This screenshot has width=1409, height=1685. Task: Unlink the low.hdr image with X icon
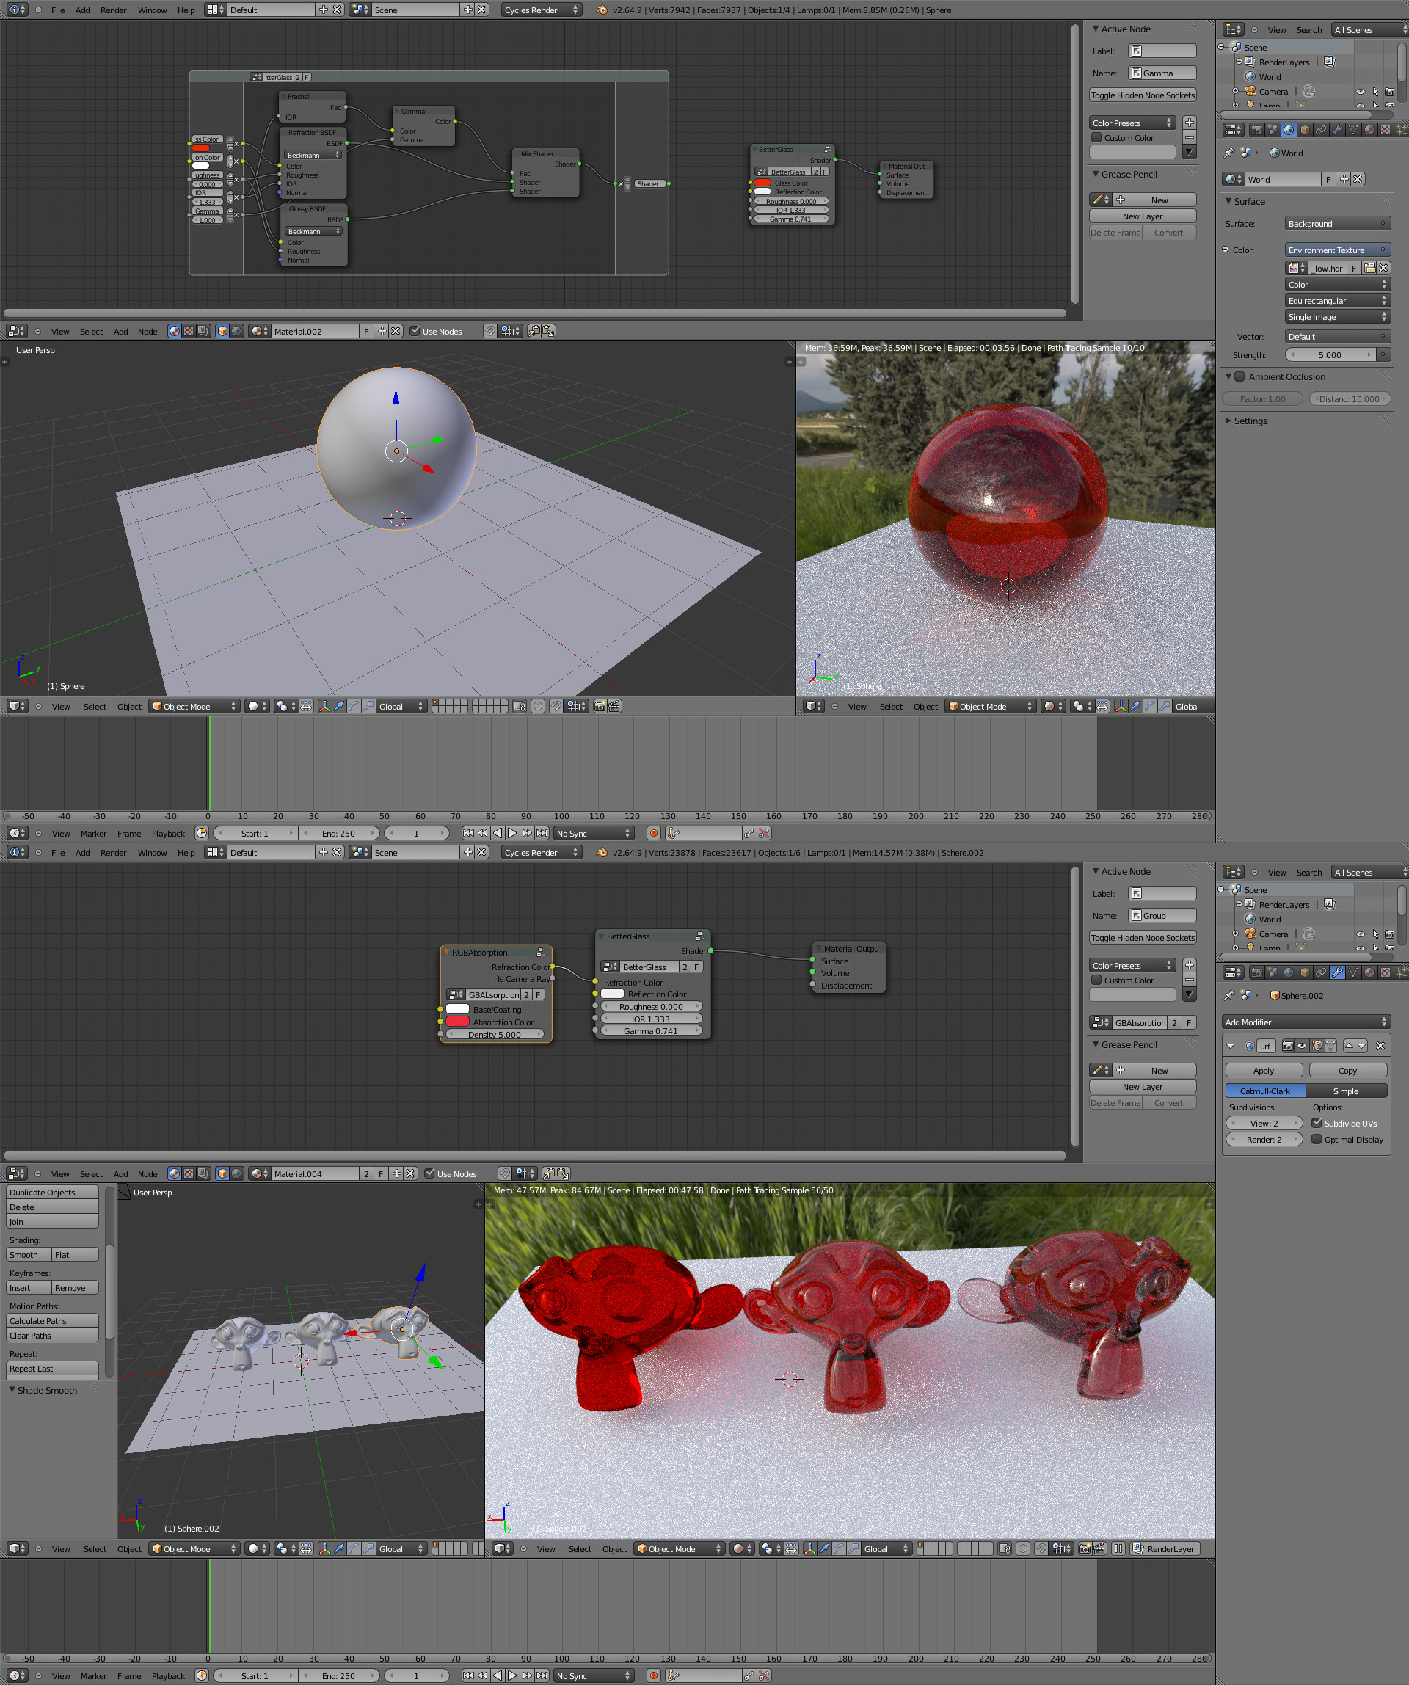click(x=1383, y=268)
